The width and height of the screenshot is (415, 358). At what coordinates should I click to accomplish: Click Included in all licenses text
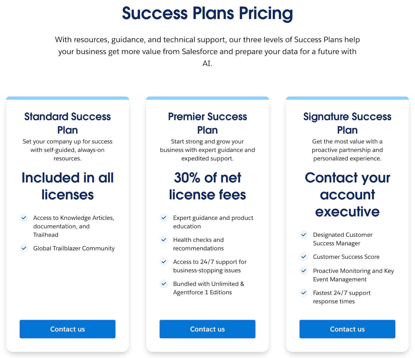(68, 186)
